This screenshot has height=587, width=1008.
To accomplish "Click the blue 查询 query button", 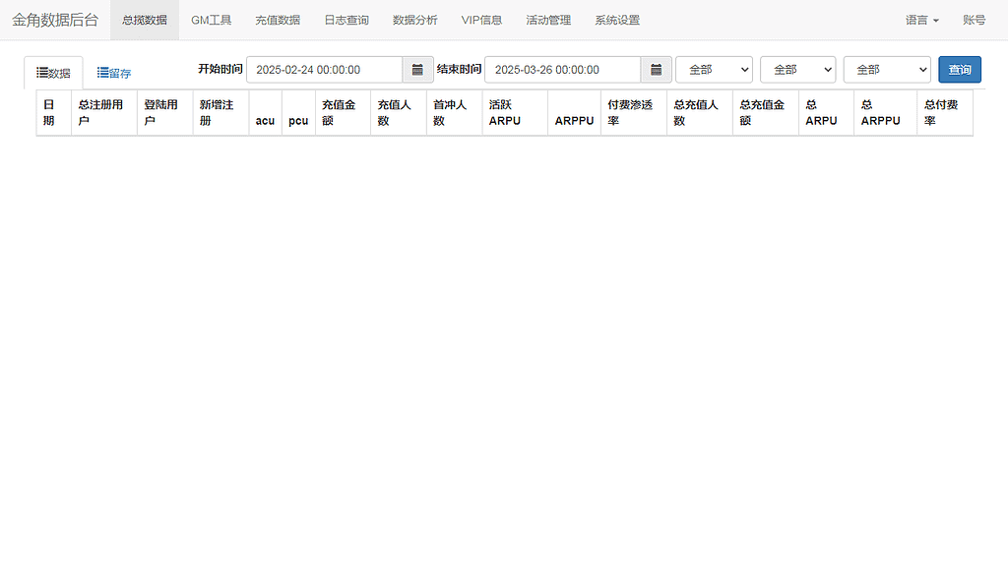I will (960, 70).
